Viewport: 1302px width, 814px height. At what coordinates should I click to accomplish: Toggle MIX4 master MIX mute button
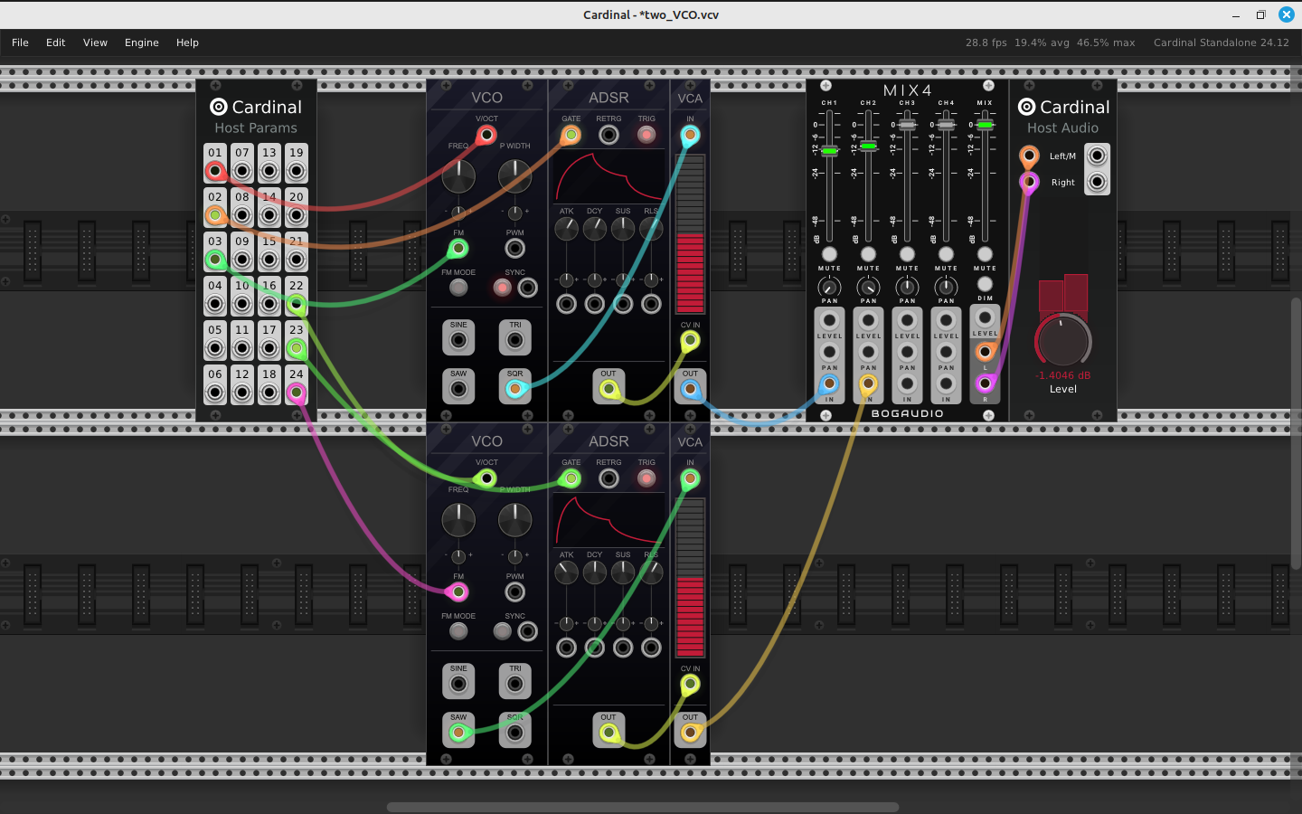[985, 254]
